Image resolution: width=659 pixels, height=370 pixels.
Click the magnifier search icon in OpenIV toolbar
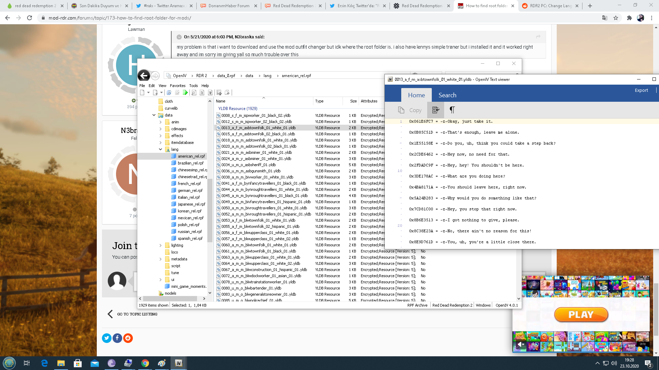[x=194, y=92]
